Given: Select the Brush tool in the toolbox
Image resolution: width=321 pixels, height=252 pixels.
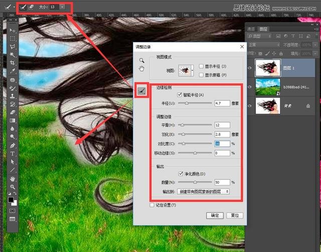Looking at the screenshot, I should pos(13,88).
